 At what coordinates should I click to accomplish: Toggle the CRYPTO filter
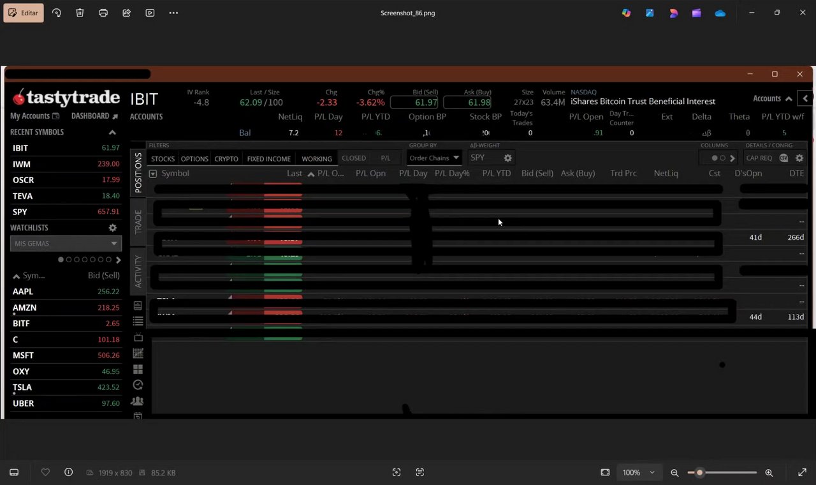click(226, 159)
